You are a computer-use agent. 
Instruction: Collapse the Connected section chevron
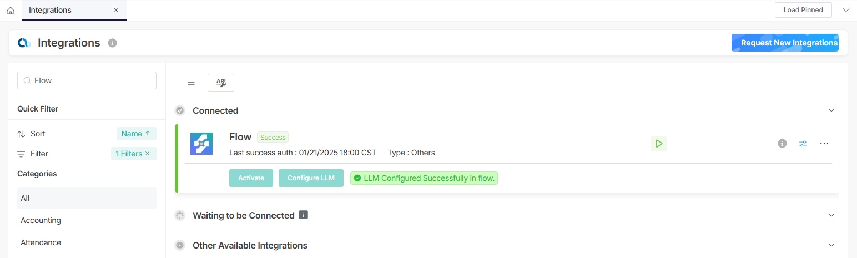point(831,110)
